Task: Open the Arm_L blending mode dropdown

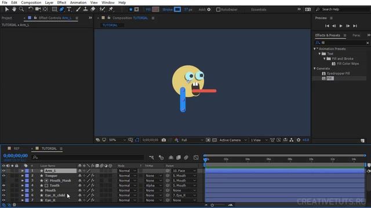Action: pos(128,171)
